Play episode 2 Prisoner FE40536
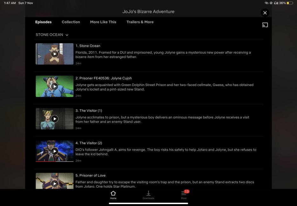 tap(55, 86)
